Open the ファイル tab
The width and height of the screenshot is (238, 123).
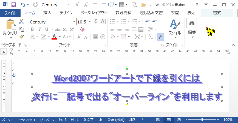(x=10, y=13)
